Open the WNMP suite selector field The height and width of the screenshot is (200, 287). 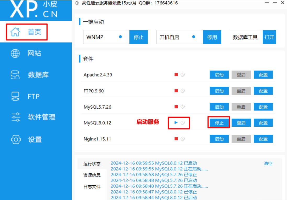106,37
